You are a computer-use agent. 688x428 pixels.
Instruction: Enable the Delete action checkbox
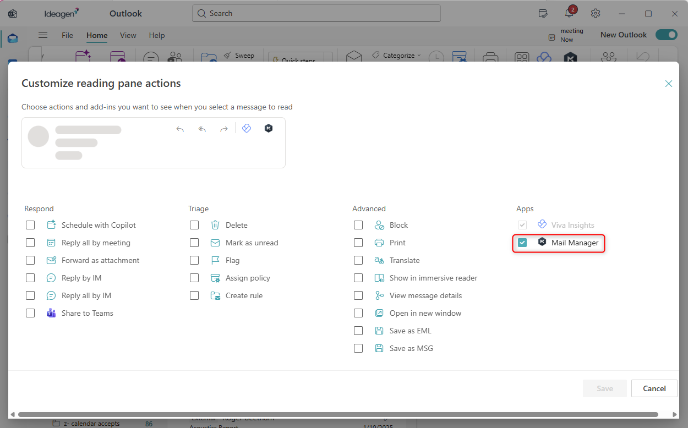click(x=194, y=225)
